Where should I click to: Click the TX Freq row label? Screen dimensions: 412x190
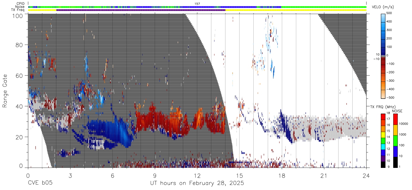click(18, 10)
